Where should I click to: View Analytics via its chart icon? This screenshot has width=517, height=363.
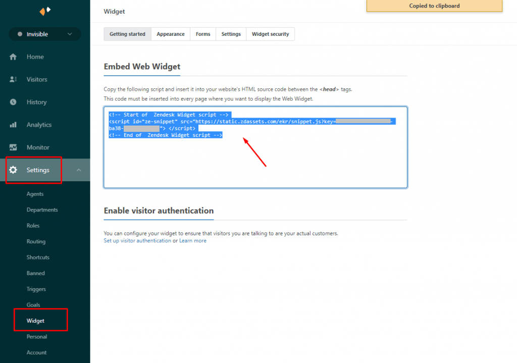[x=13, y=125]
